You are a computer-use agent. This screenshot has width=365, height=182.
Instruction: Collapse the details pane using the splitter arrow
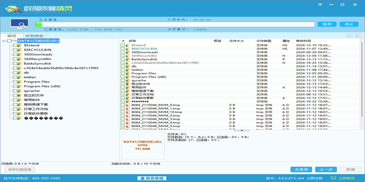click(x=242, y=130)
